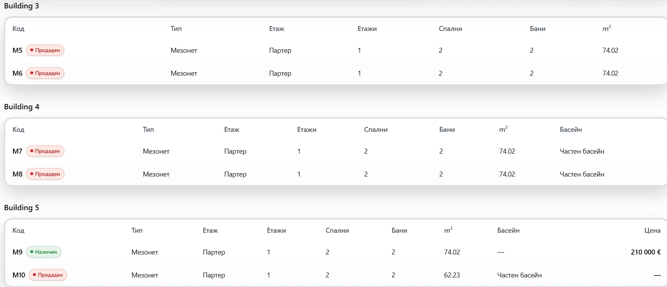Click the Продаден badge in row M8
The image size is (667, 287).
(x=45, y=174)
